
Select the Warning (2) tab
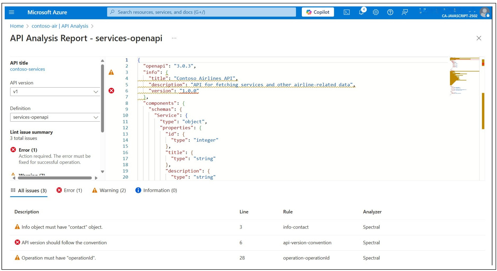coord(109,190)
